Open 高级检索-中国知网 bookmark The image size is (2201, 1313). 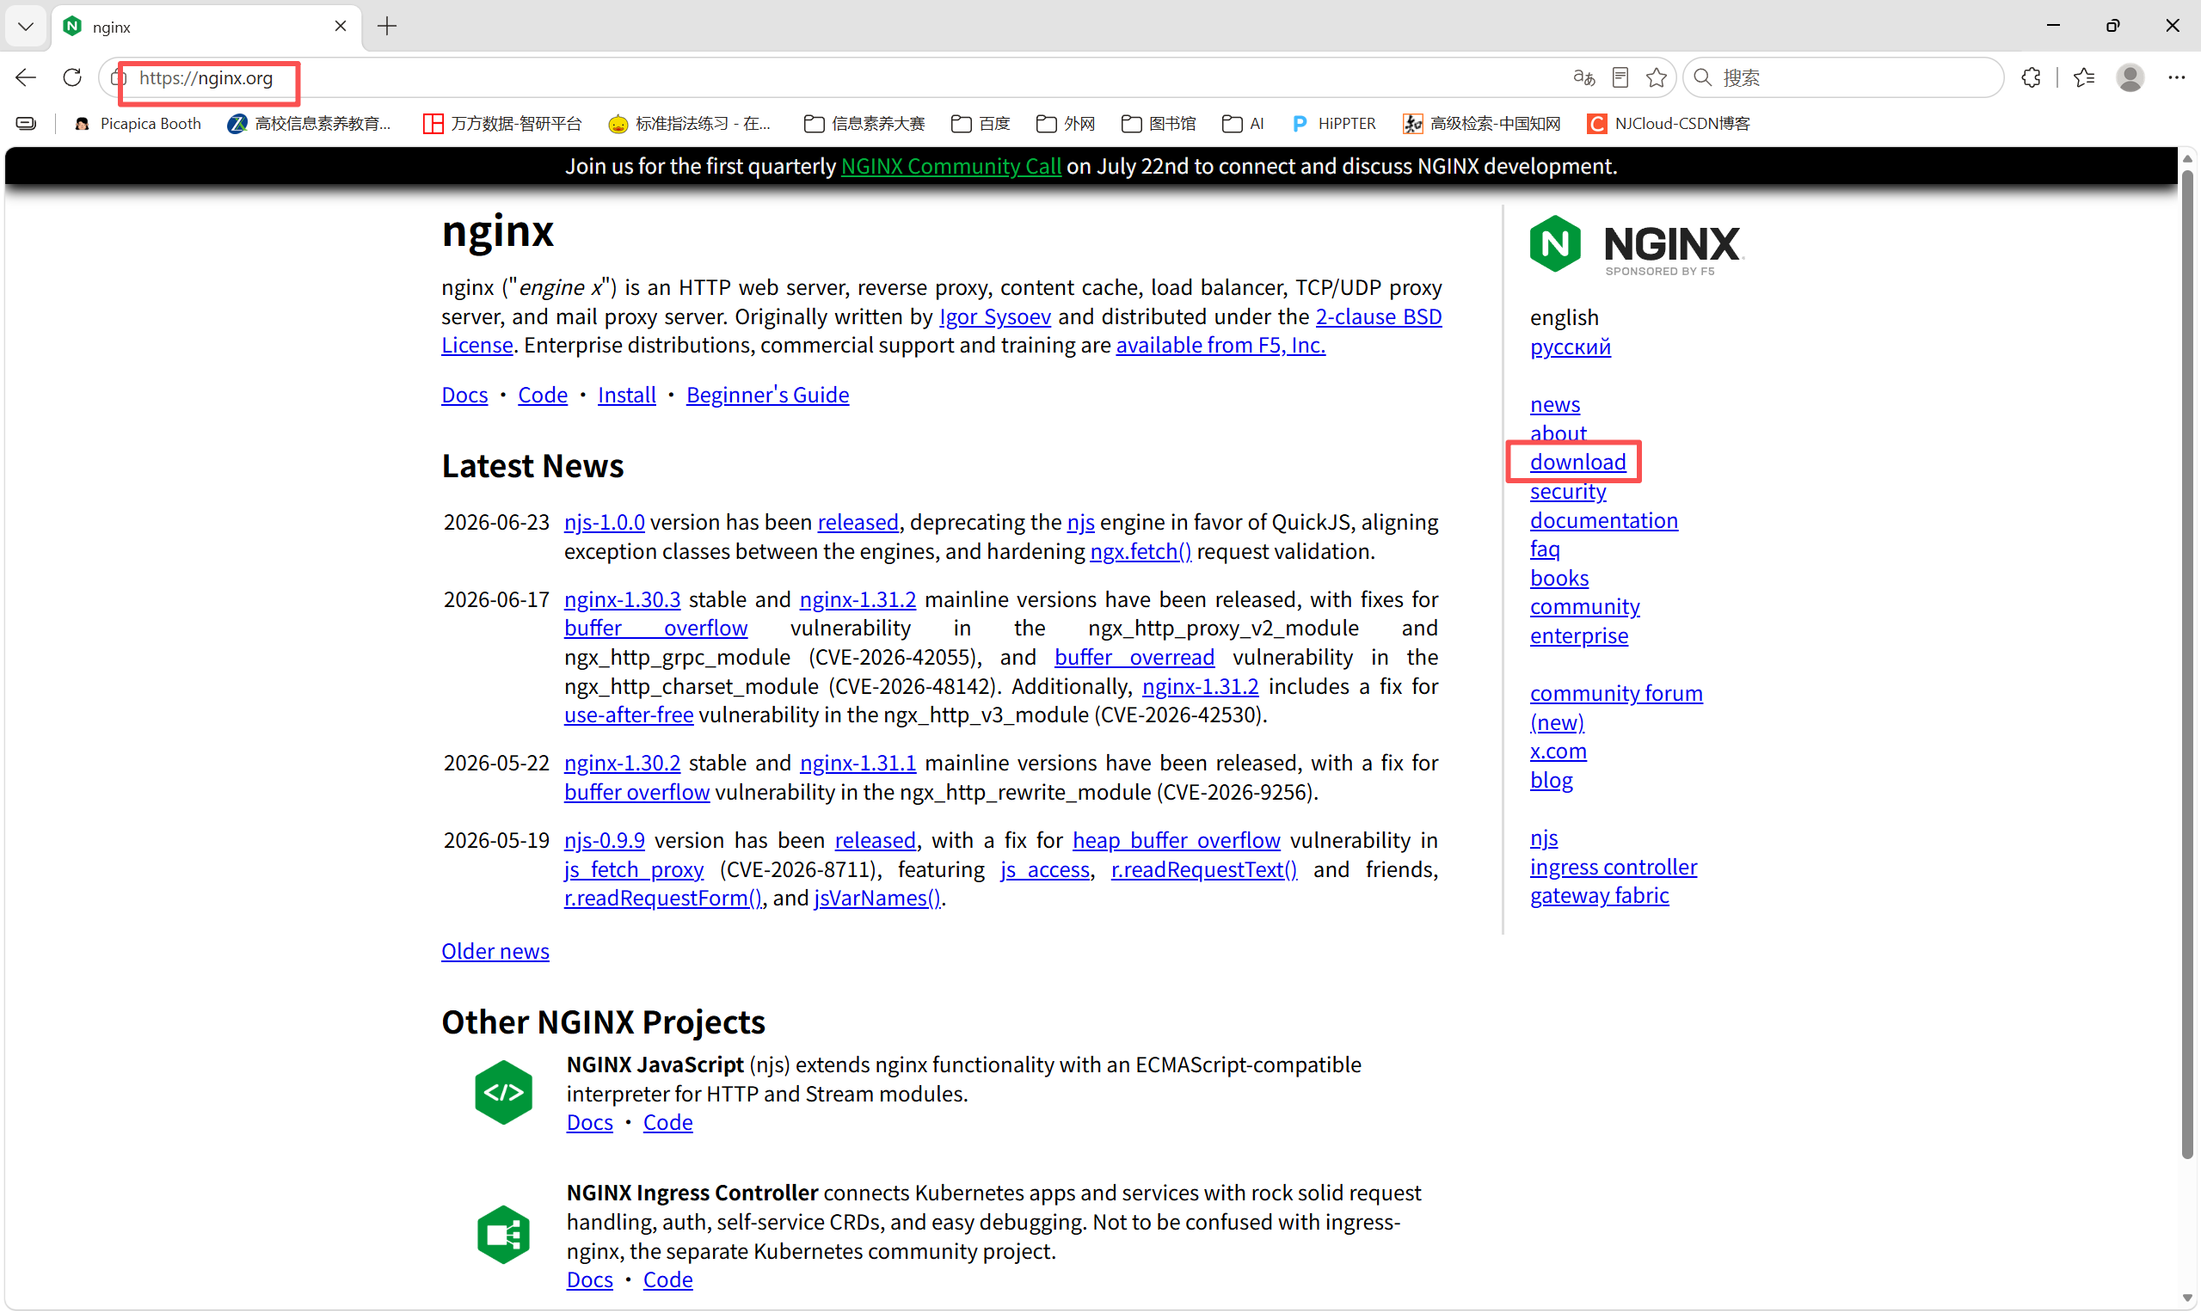(x=1481, y=124)
